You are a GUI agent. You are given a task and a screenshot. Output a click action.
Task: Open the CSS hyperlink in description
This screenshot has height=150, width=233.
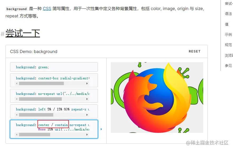pos(47,9)
